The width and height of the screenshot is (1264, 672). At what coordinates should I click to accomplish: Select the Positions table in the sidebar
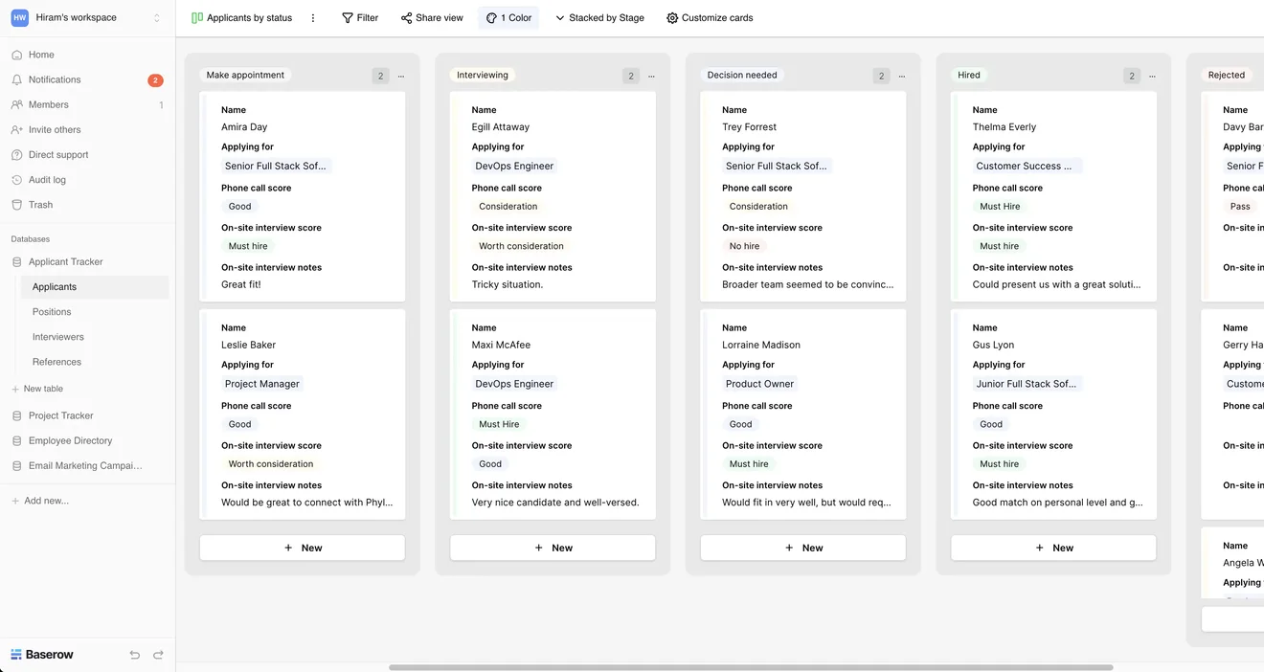(x=51, y=312)
